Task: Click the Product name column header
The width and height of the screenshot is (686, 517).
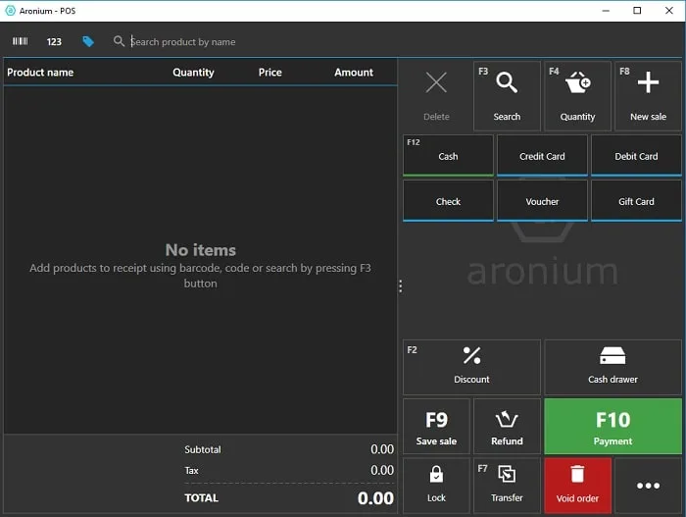Action: click(40, 73)
